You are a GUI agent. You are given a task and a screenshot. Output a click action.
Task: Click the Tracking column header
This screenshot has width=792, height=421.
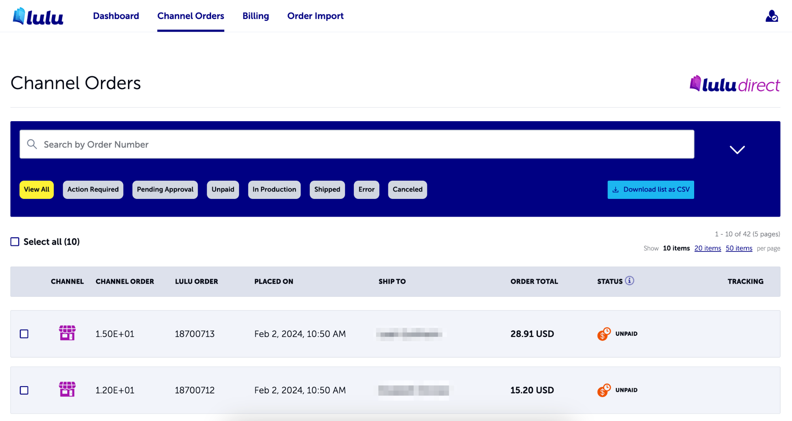tap(745, 282)
